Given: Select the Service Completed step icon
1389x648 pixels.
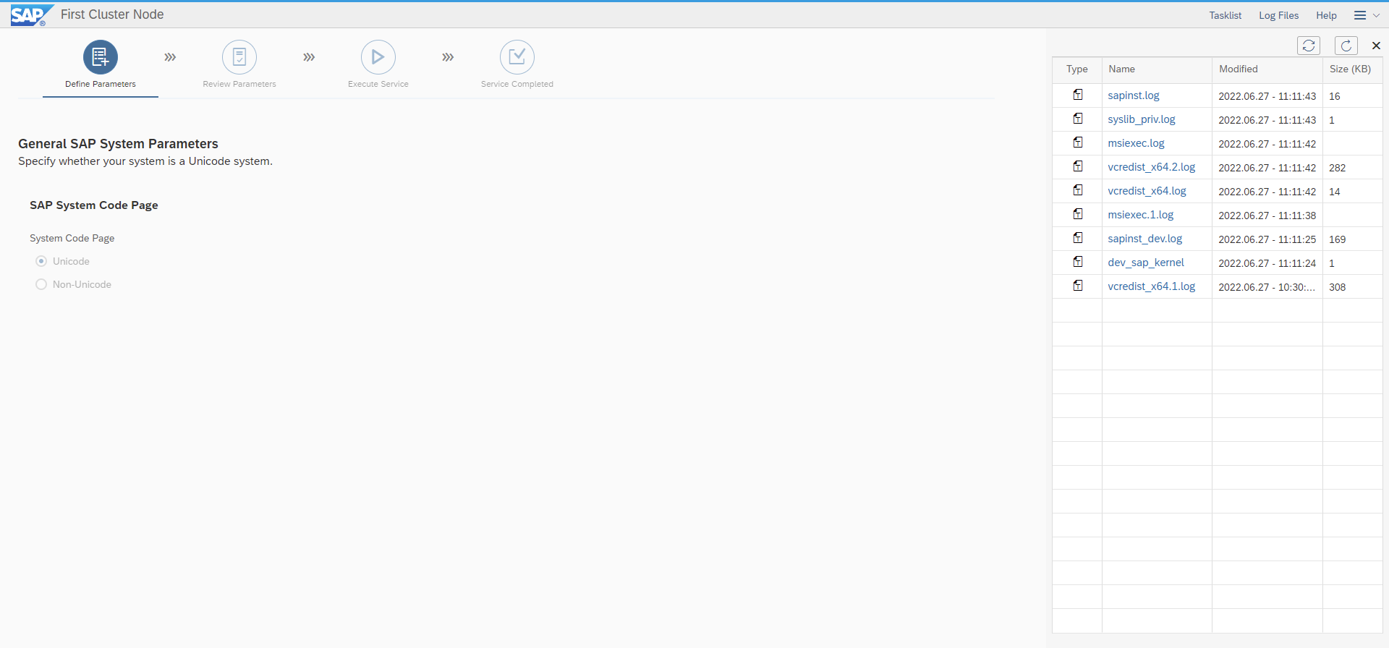Looking at the screenshot, I should tap(517, 57).
